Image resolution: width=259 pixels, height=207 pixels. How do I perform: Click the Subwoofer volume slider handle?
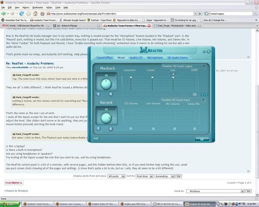pyautogui.click(x=131, y=78)
